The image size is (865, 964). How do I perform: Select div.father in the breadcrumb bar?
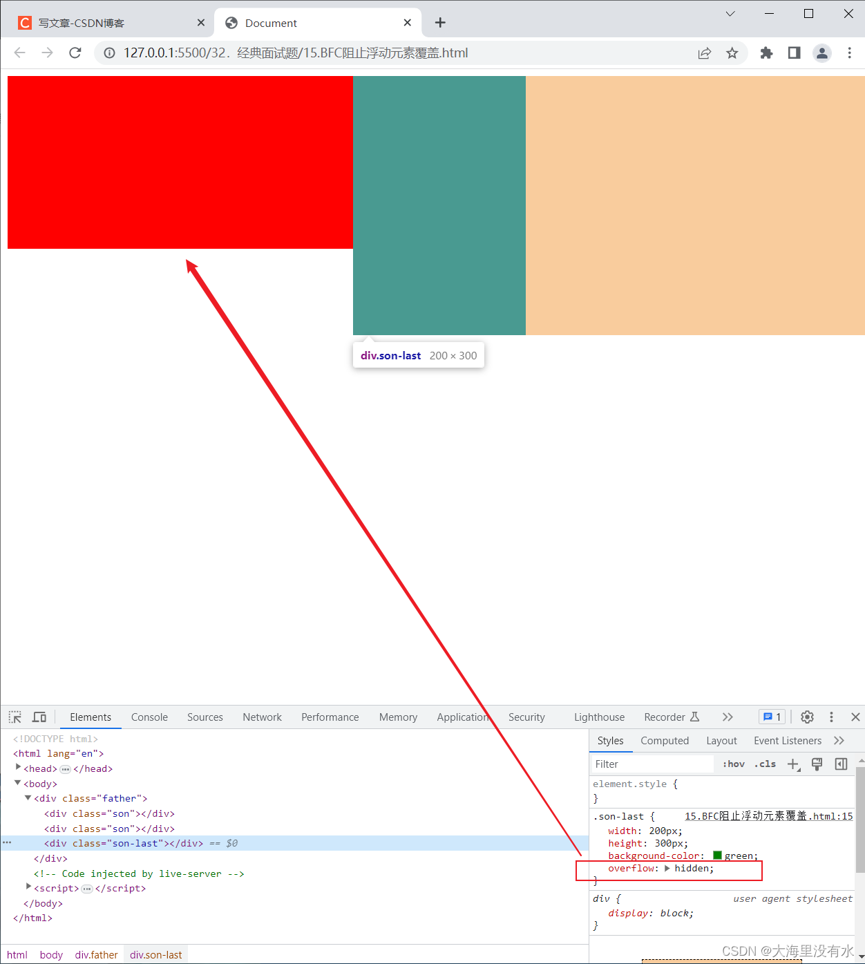click(x=97, y=955)
